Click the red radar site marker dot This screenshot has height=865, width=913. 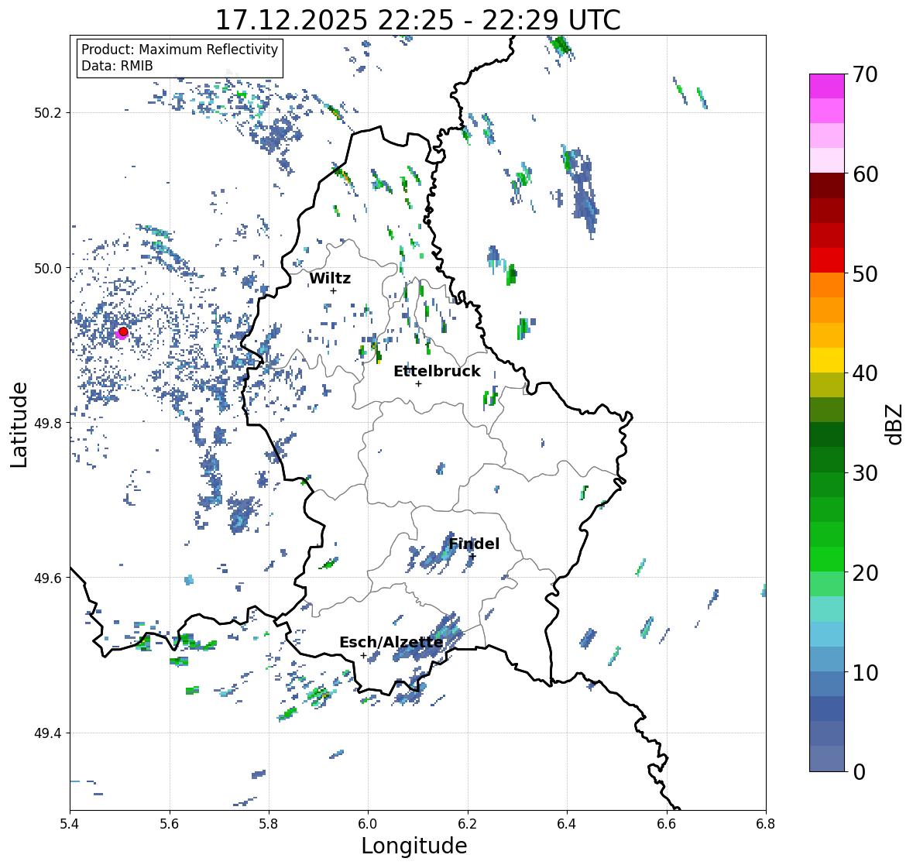(123, 331)
